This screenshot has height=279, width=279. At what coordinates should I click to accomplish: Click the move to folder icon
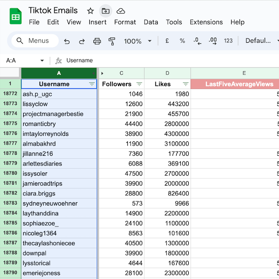106,11
